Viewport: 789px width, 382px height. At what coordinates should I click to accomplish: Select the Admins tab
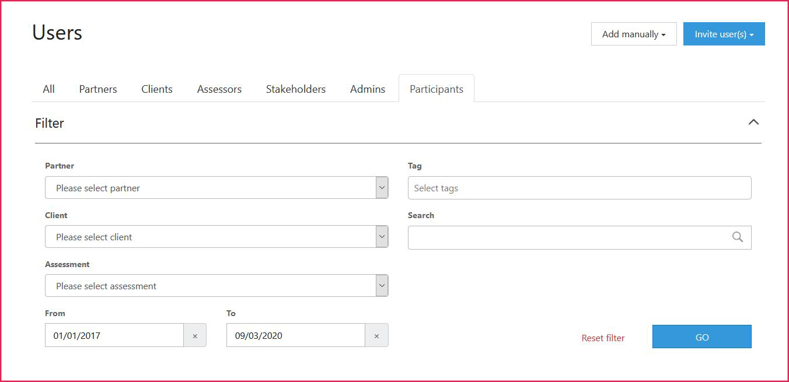(x=367, y=89)
